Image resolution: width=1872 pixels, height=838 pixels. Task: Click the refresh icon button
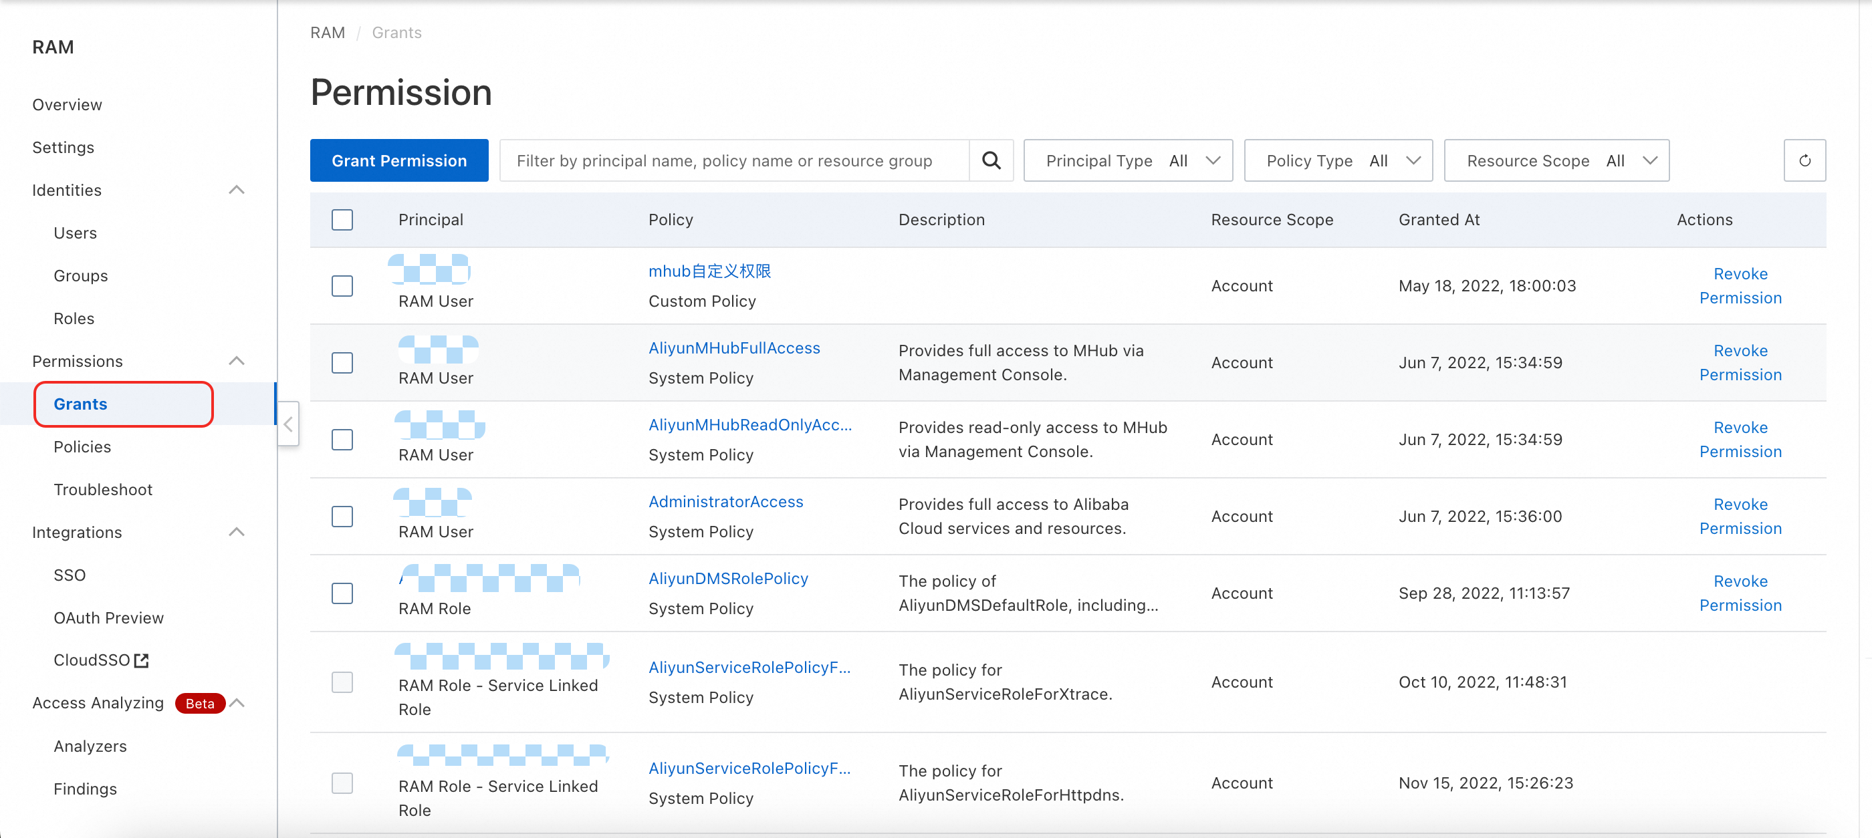1804,160
